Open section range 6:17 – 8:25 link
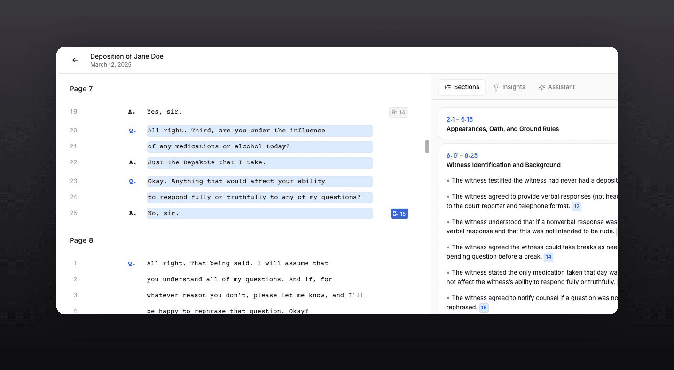 [462, 155]
